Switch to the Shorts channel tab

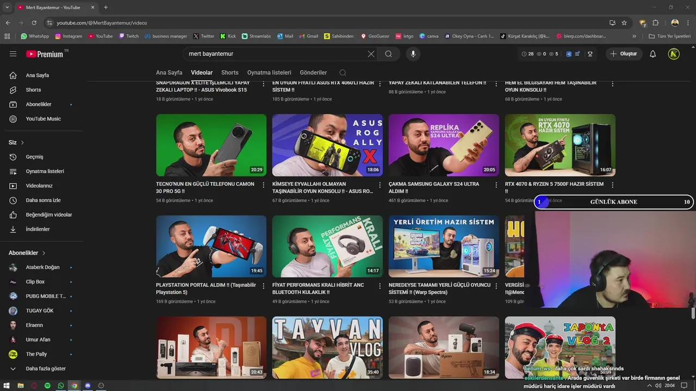(229, 73)
